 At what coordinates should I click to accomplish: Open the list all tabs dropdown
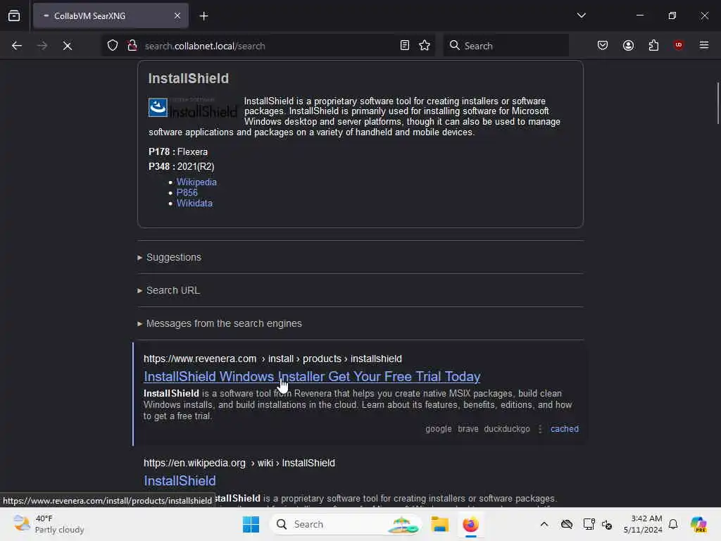pos(581,15)
